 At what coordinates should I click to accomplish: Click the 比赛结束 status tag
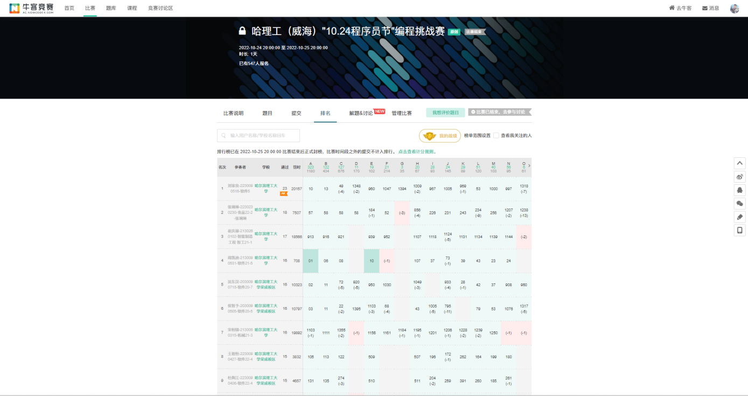point(475,32)
